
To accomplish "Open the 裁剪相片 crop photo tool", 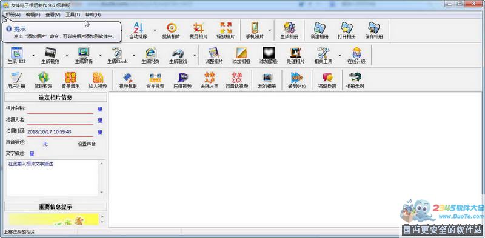I will pos(198,31).
